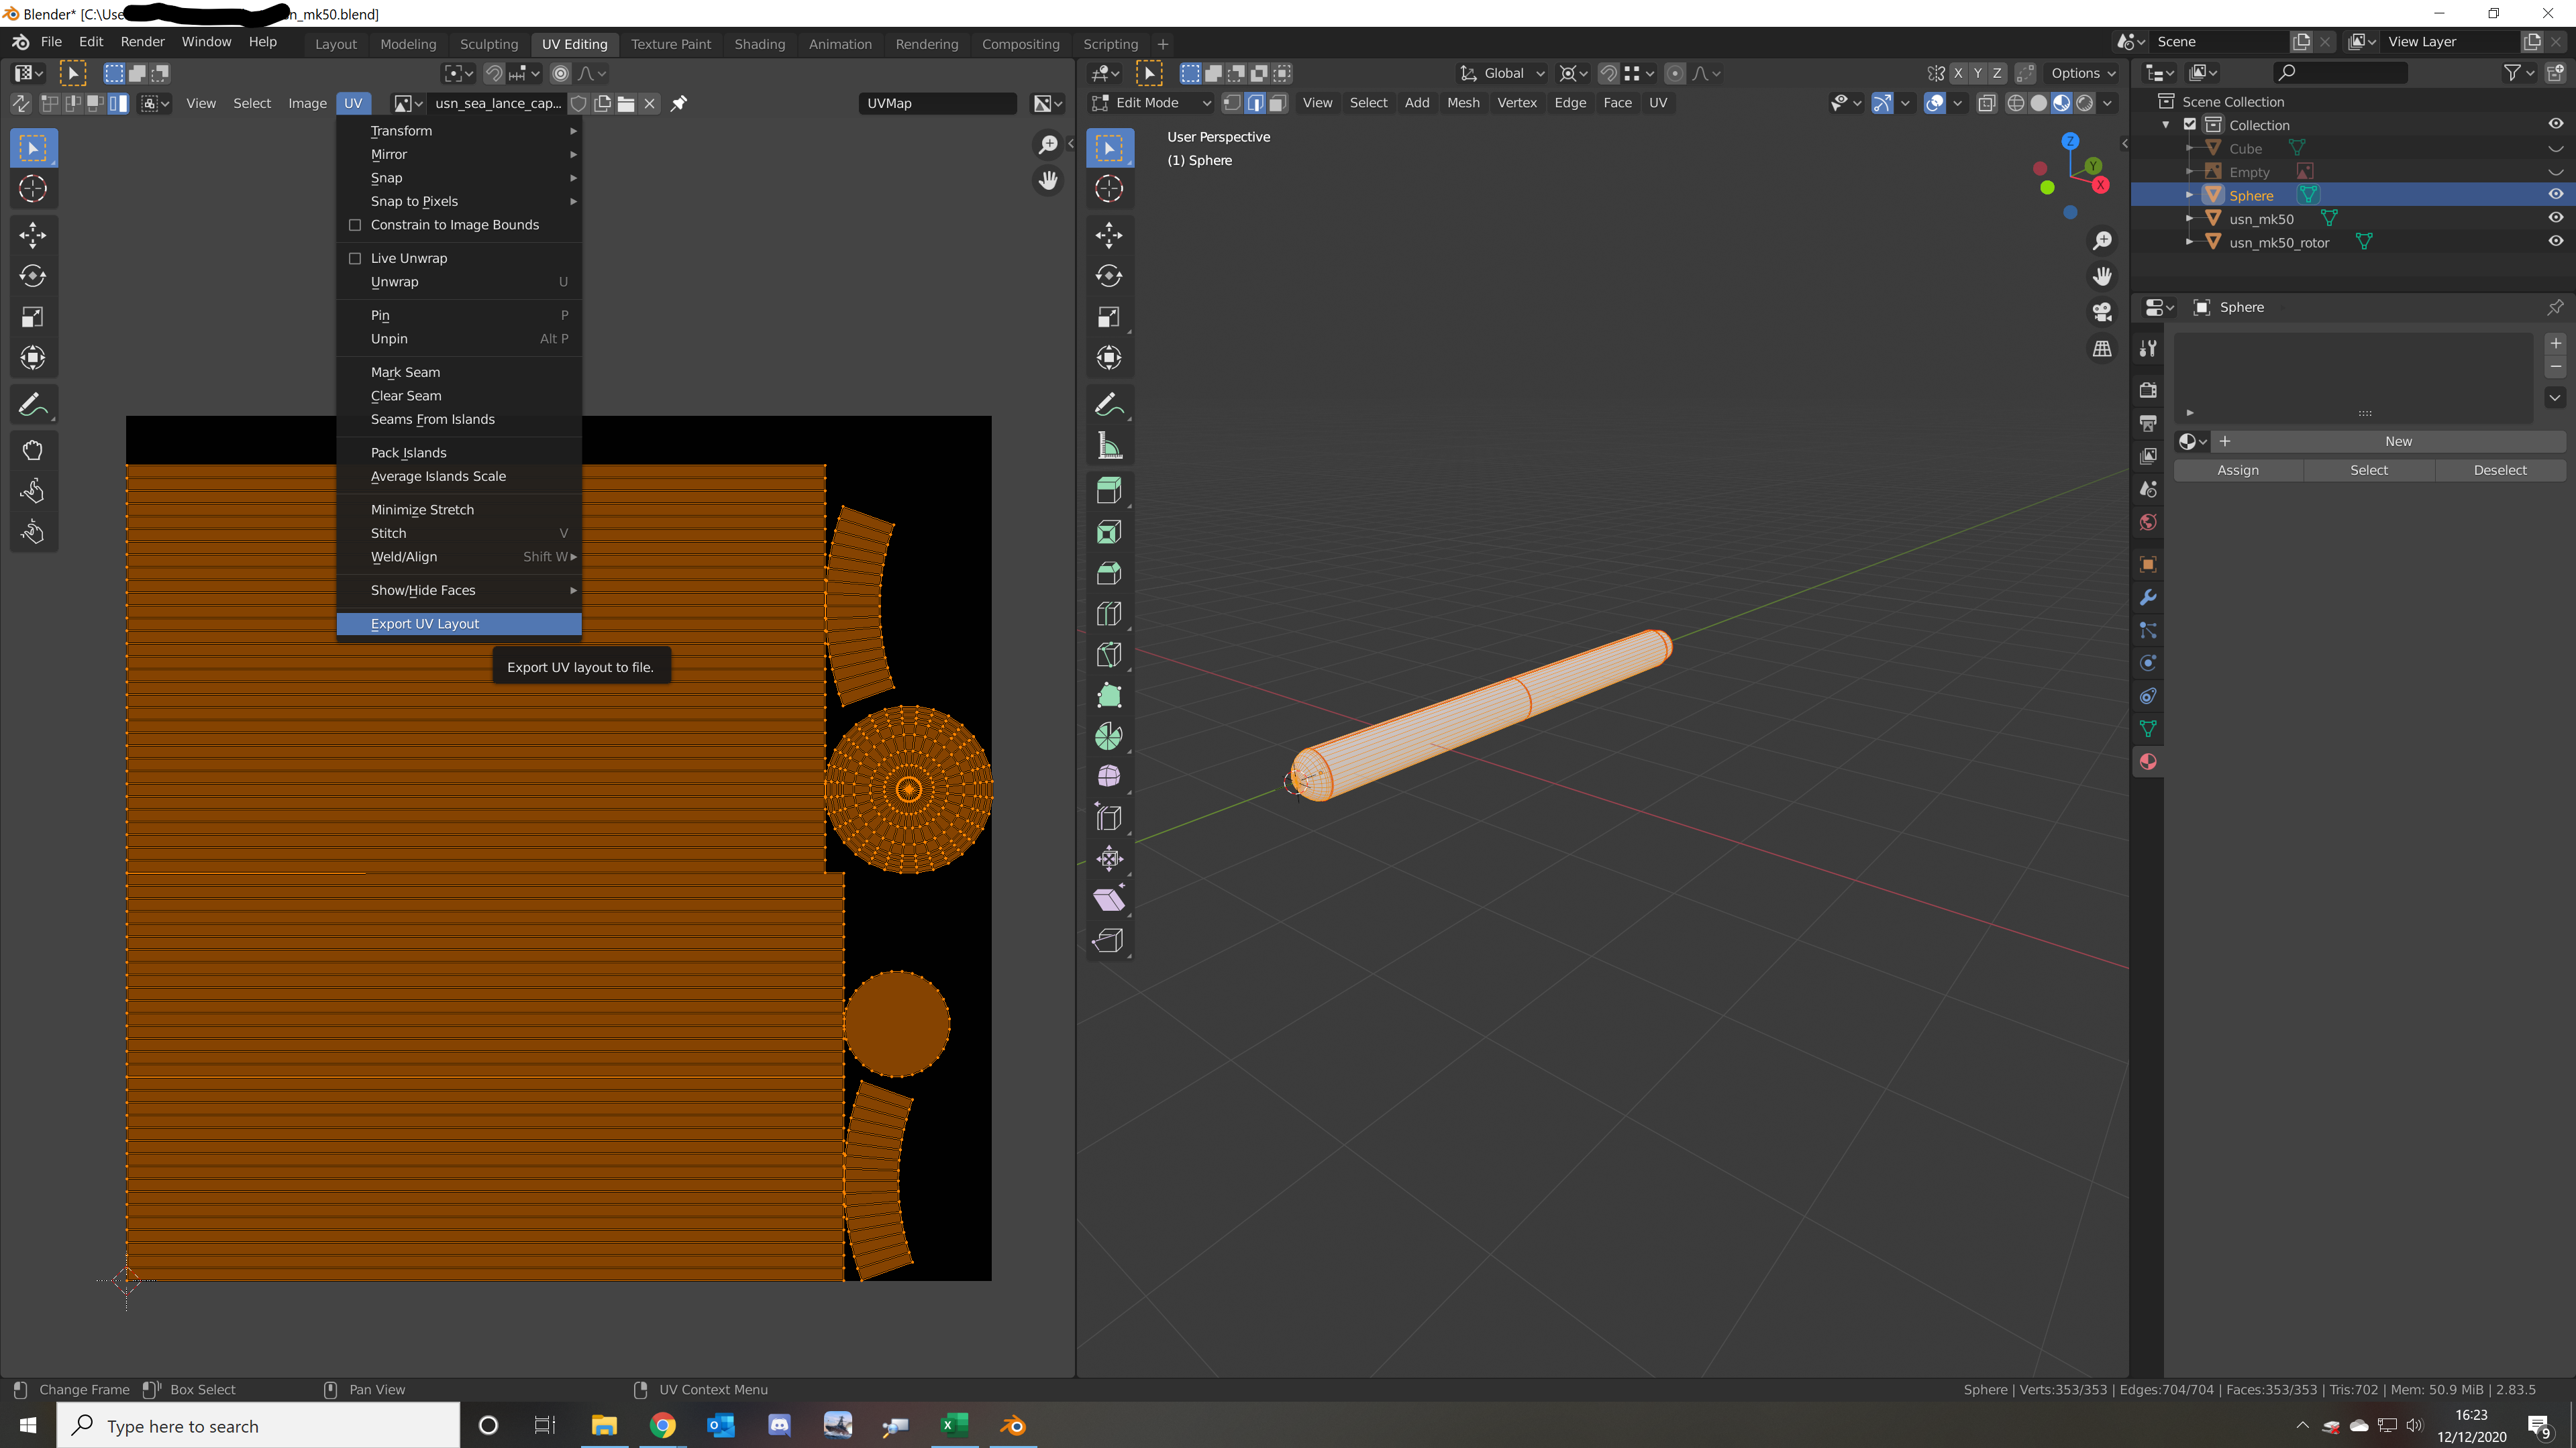Click Export UV Layout menu entry
Viewport: 2576px width, 1448px height.
point(425,624)
